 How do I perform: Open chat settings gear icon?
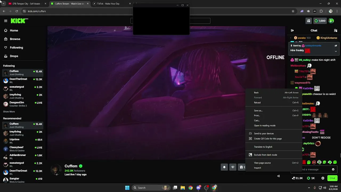[x=323, y=178]
